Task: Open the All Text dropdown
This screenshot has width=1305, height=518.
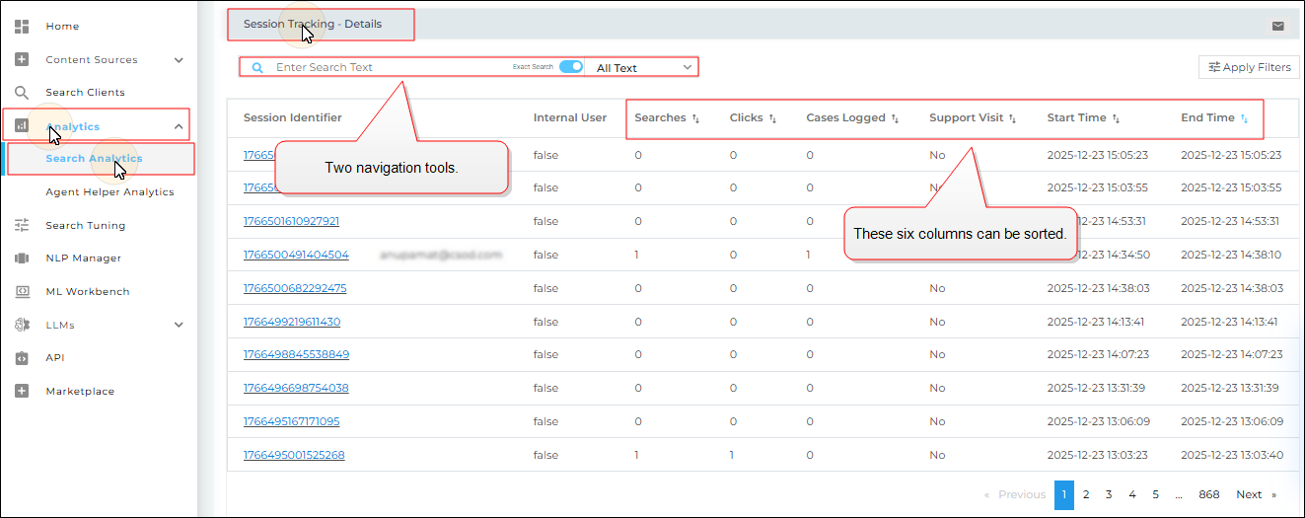Action: [642, 68]
